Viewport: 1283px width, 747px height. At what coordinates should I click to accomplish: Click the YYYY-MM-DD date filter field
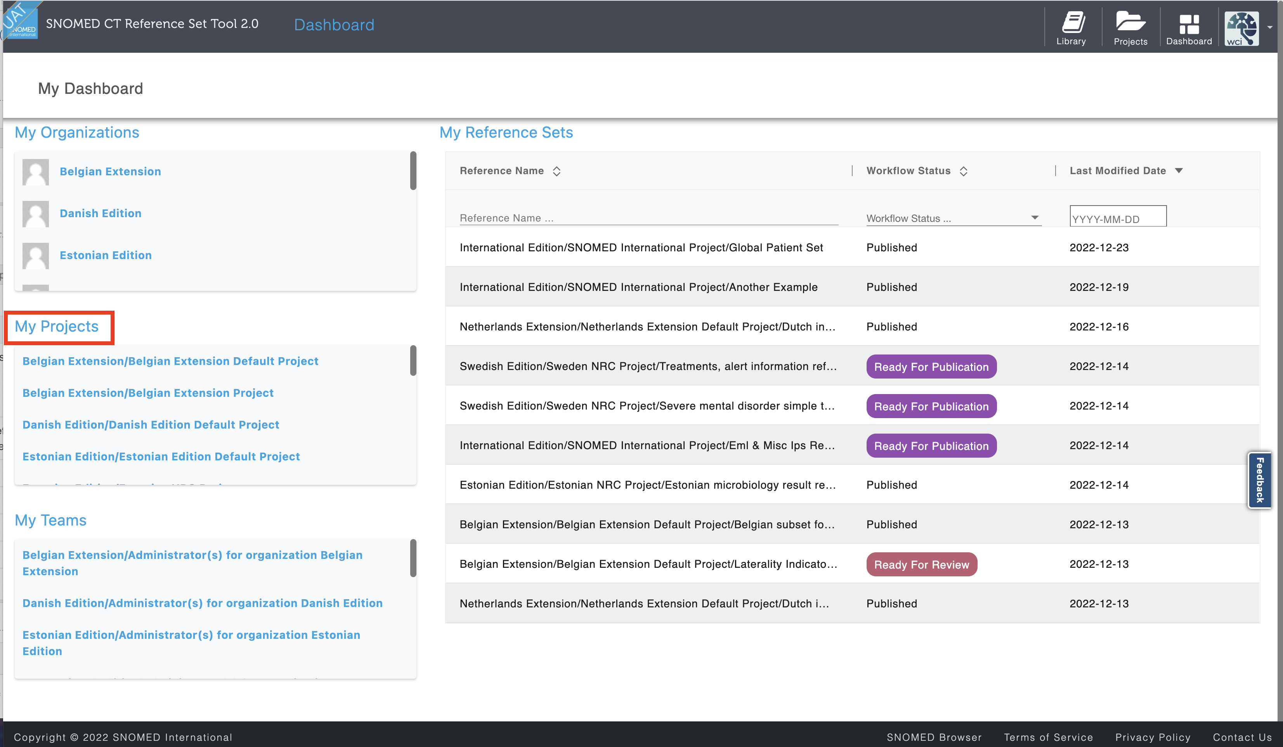click(1118, 217)
